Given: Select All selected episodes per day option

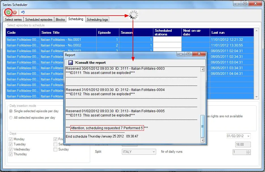Looking at the screenshot, I should (x=11, y=118).
